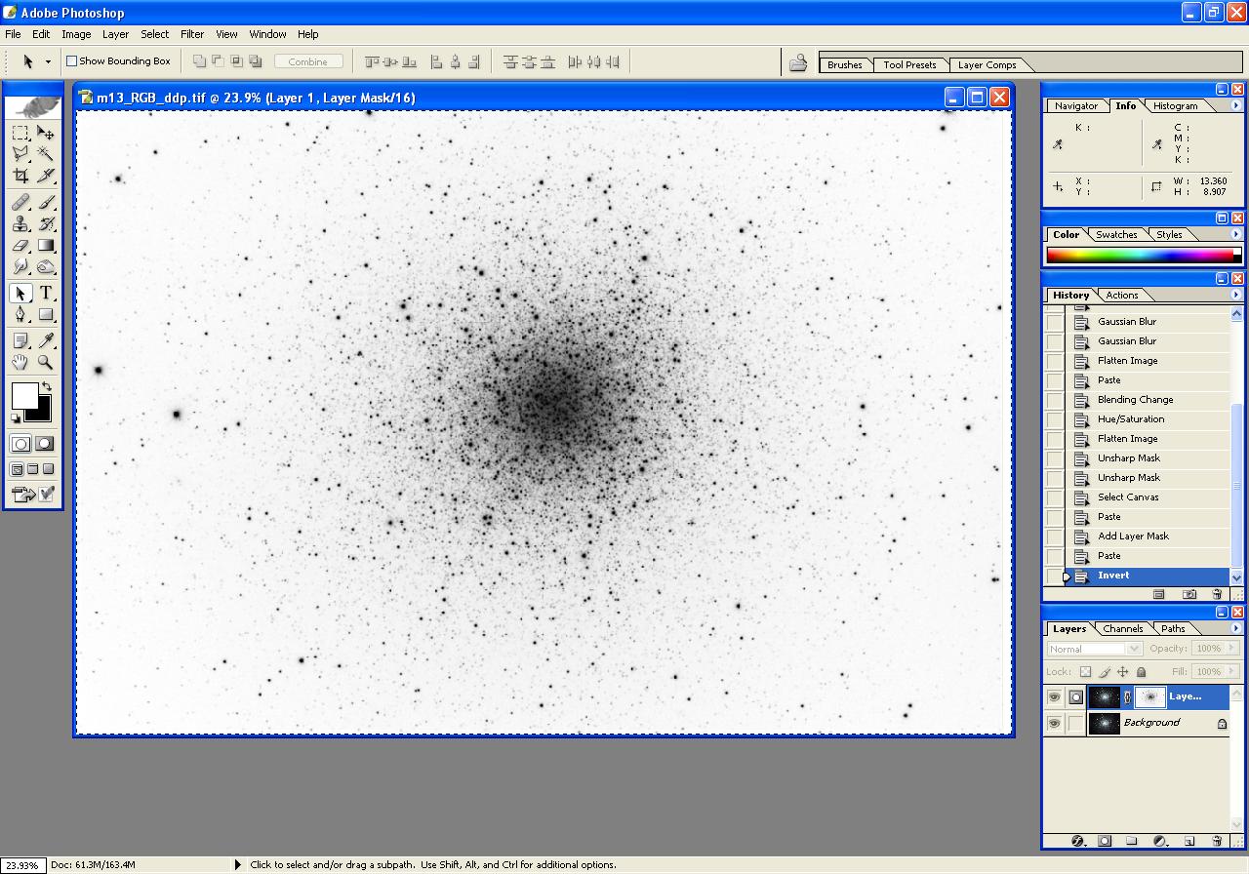Switch to the Channels tab
1249x874 pixels.
(x=1123, y=629)
